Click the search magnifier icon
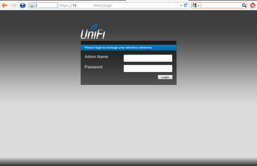The height and width of the screenshot is (166, 257). (x=244, y=6)
